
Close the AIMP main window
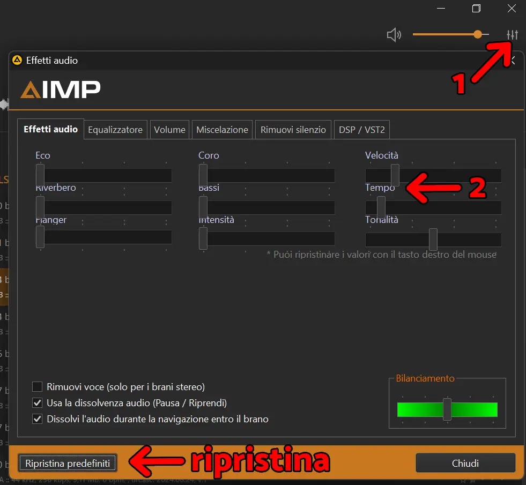[x=512, y=9]
